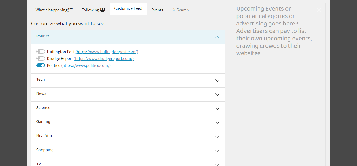Open the huffingtonpost.com link
The image size is (357, 166).
(x=107, y=52)
